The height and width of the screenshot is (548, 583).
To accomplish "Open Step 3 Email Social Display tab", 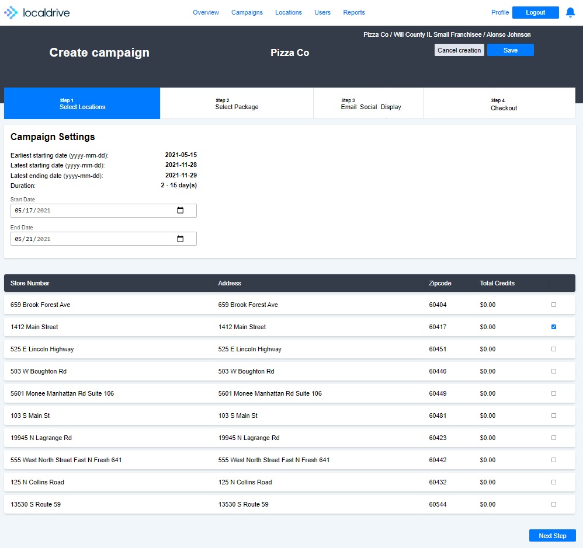I will [368, 103].
